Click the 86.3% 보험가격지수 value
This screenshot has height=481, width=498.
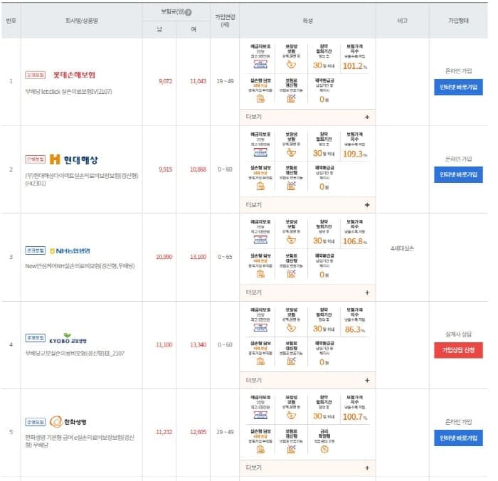tap(355, 329)
